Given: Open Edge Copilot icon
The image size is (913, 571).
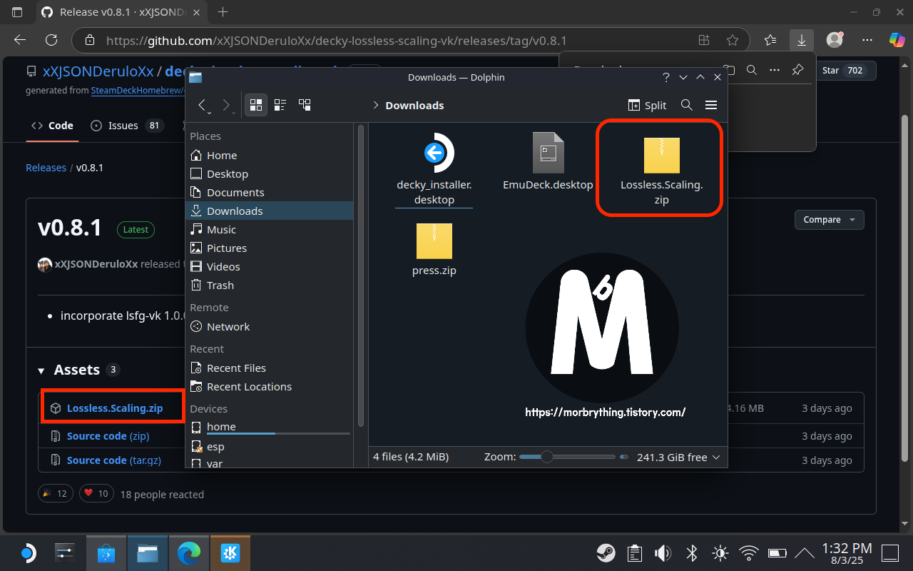Looking at the screenshot, I should pyautogui.click(x=897, y=40).
